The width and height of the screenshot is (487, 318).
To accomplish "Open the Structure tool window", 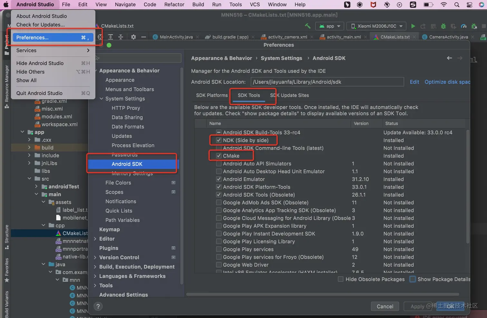I will click(6, 237).
